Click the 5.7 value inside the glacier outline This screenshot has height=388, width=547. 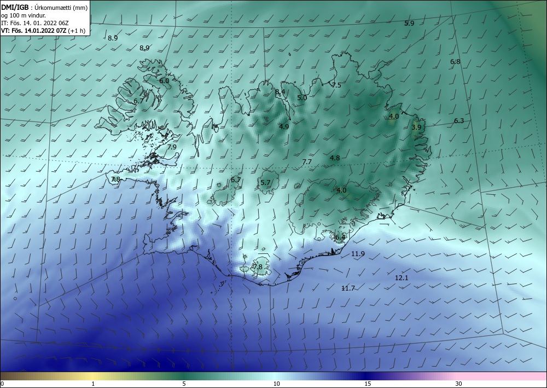tap(265, 182)
